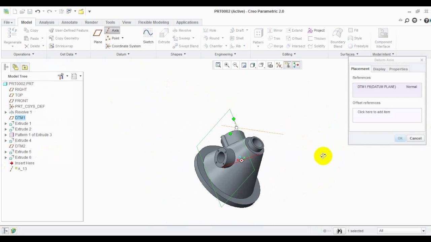Viewport: 431px width, 242px height.
Task: Toggle Spin Center display
Action: (x=296, y=65)
